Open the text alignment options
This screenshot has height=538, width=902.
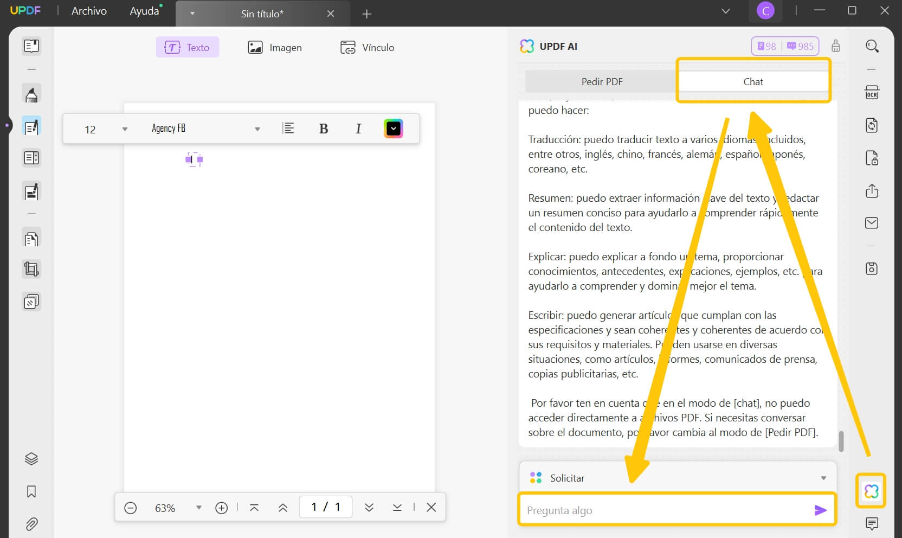click(288, 129)
